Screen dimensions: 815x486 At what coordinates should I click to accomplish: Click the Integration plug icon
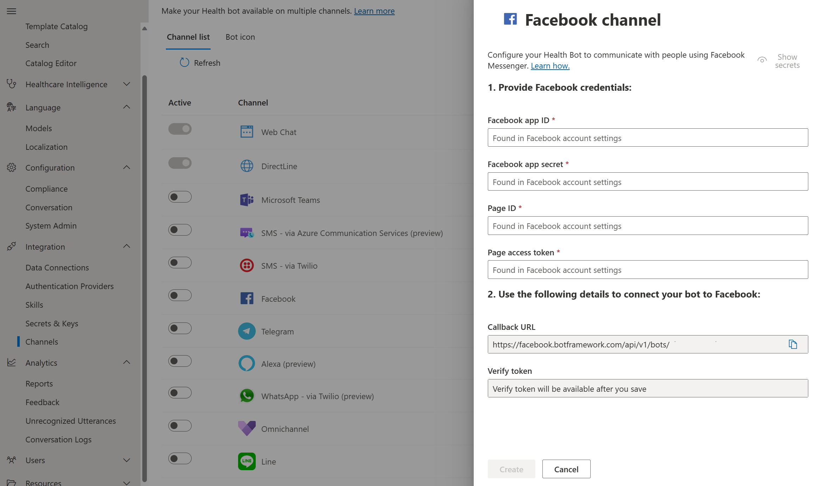click(12, 247)
